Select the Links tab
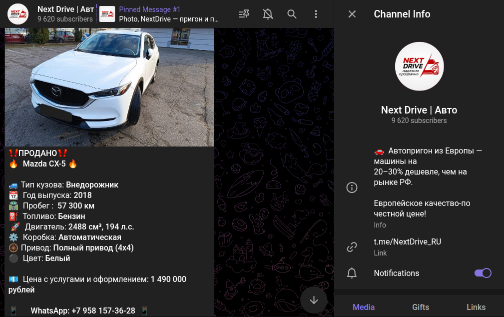This screenshot has width=504, height=317. tap(476, 307)
